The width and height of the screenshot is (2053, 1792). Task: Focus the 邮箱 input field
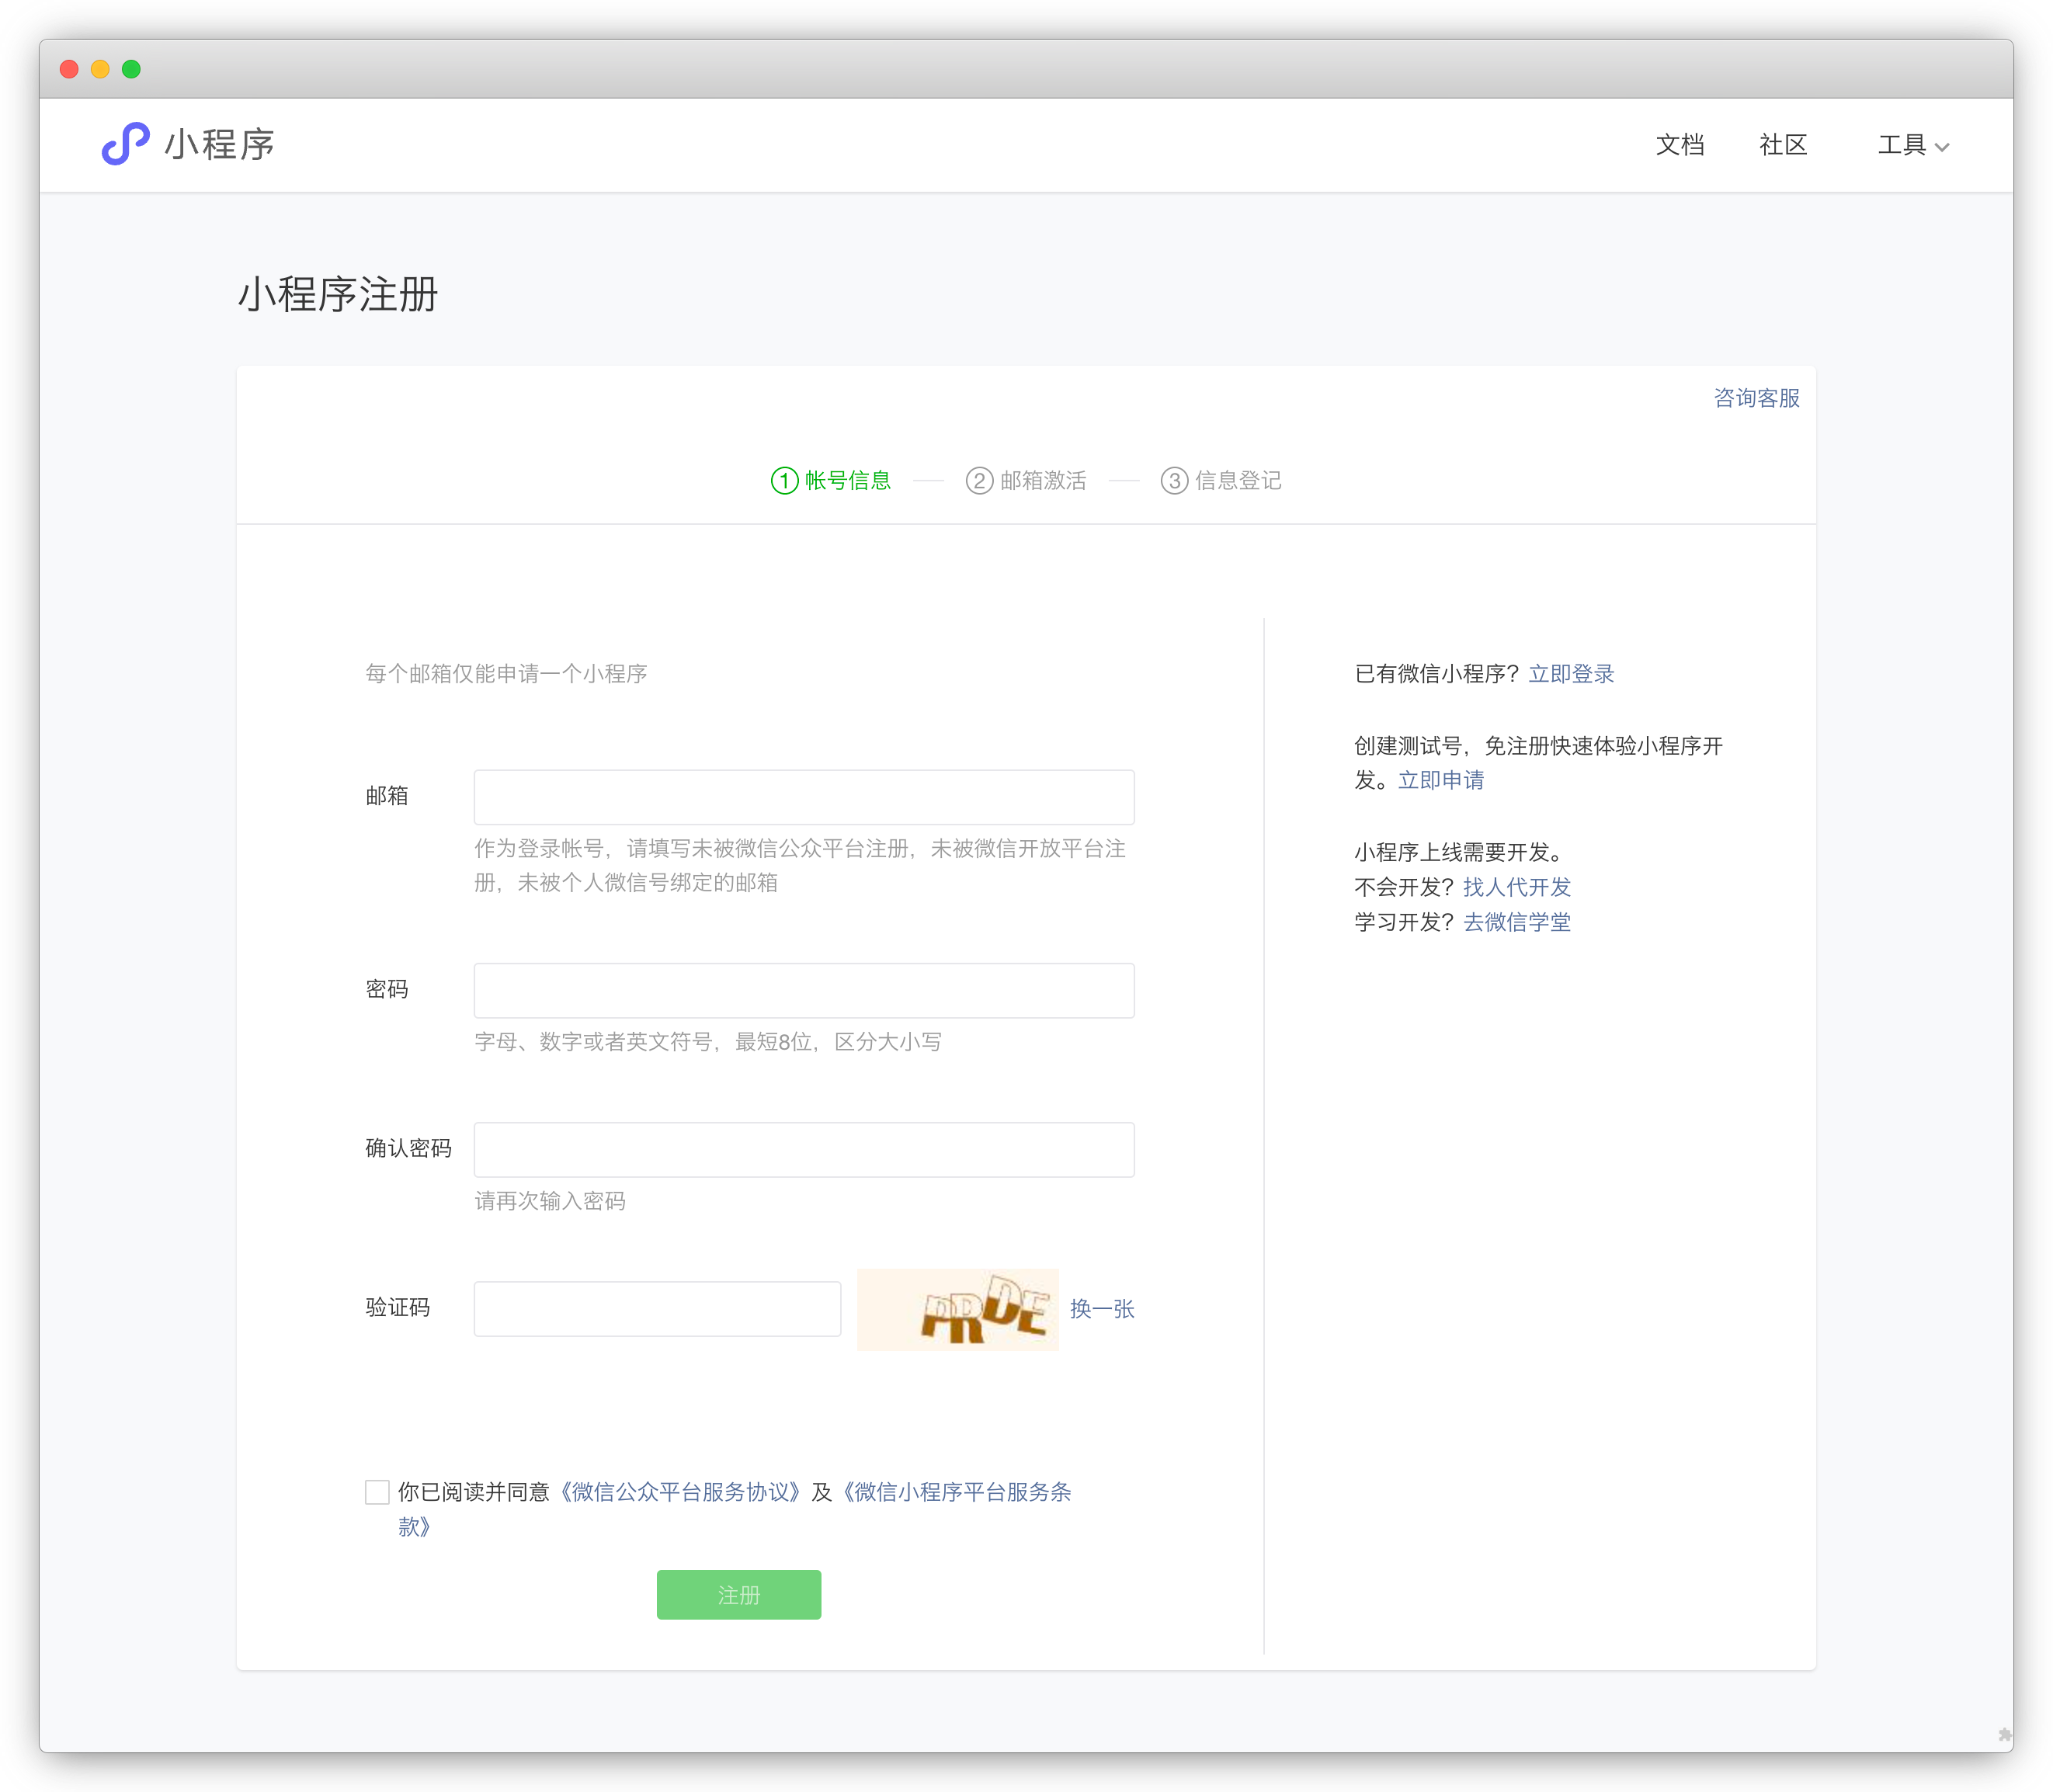click(804, 797)
